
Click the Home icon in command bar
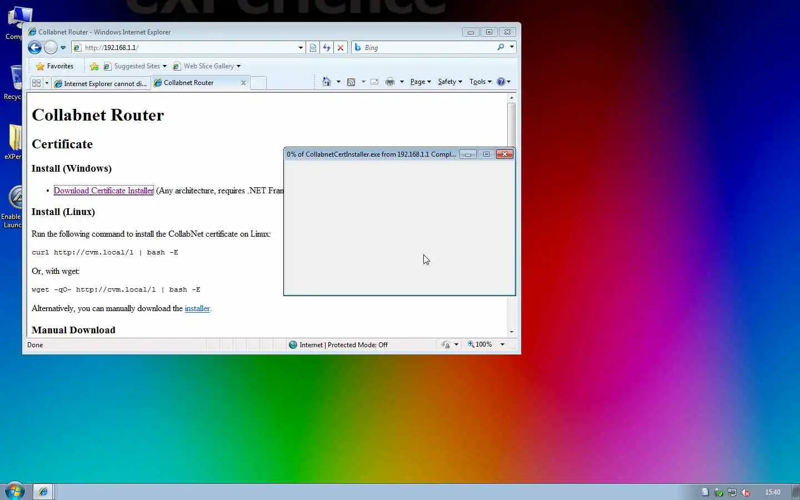[327, 82]
